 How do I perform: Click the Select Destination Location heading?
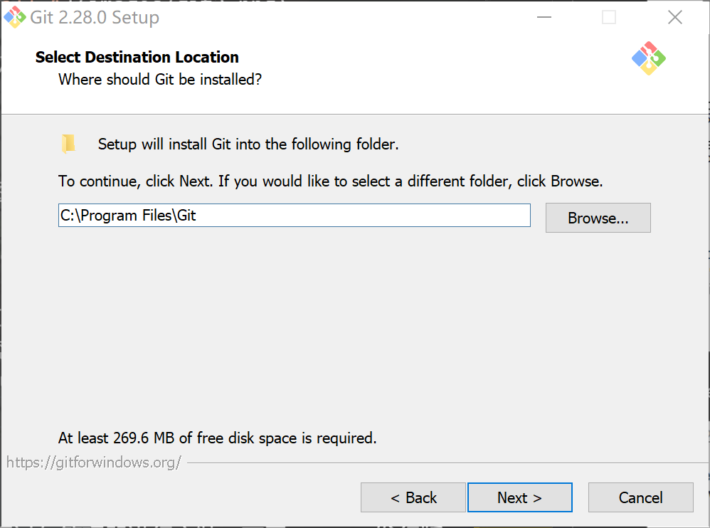pos(137,57)
